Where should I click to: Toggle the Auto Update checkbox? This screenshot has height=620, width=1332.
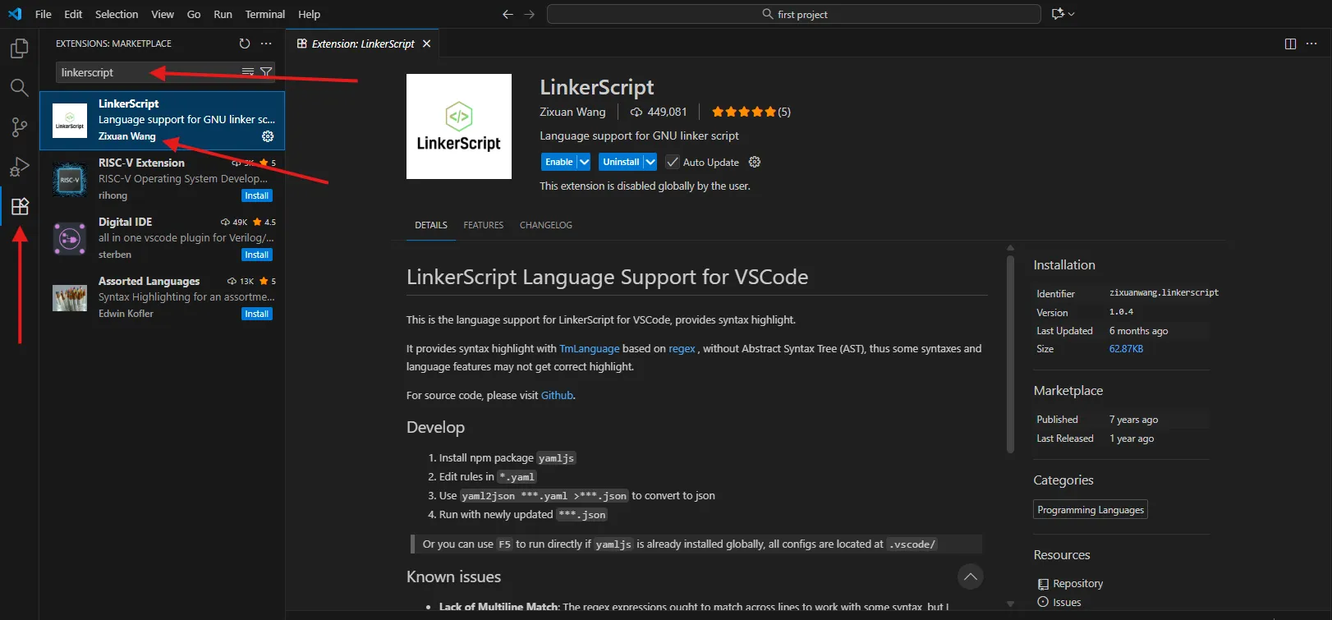click(x=673, y=162)
